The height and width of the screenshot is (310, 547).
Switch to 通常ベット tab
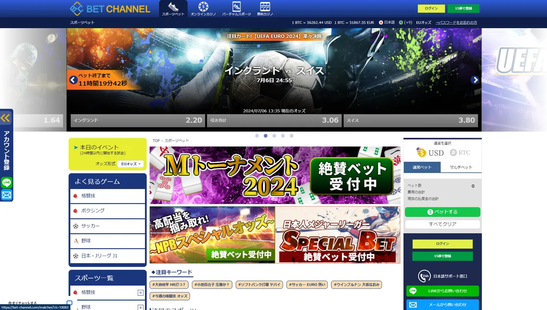click(x=422, y=167)
